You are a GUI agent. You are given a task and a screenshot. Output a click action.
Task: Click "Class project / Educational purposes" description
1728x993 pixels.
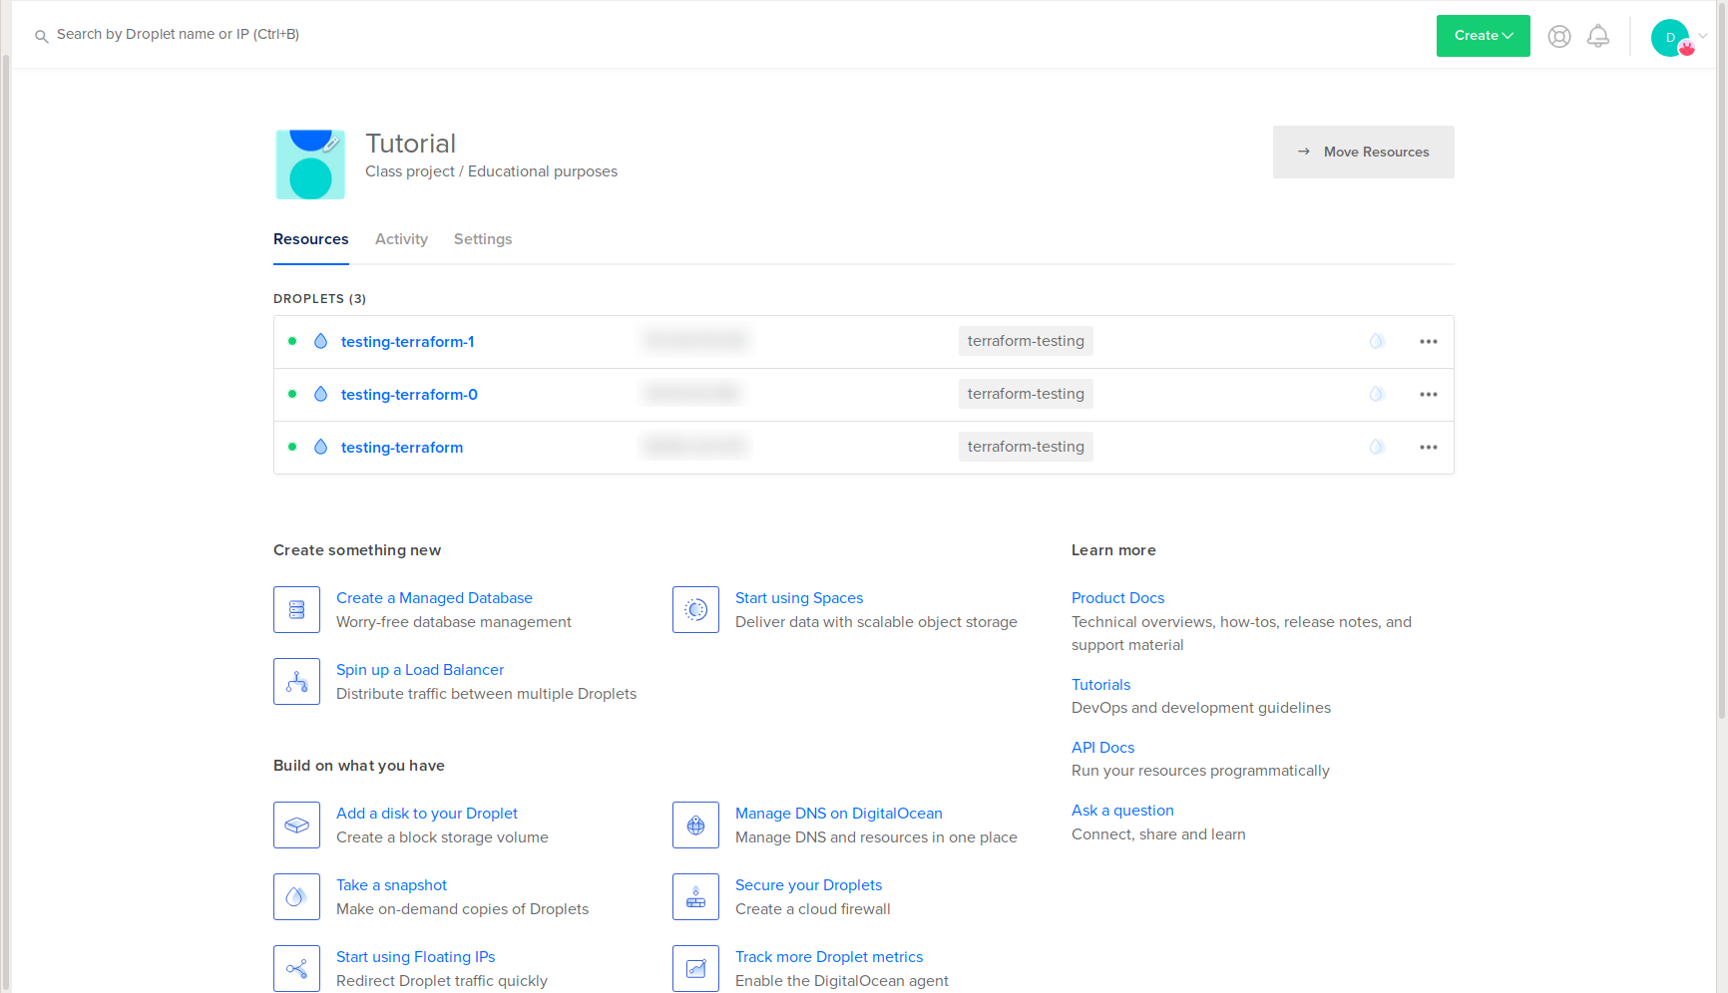(491, 171)
